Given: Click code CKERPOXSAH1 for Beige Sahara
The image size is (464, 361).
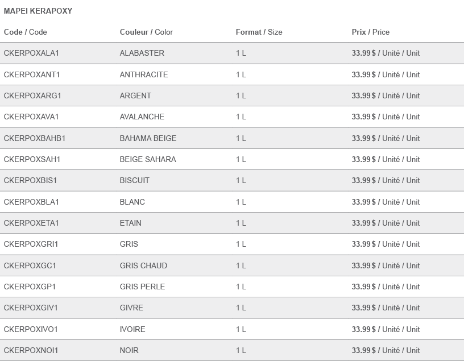Looking at the screenshot, I should [32, 159].
